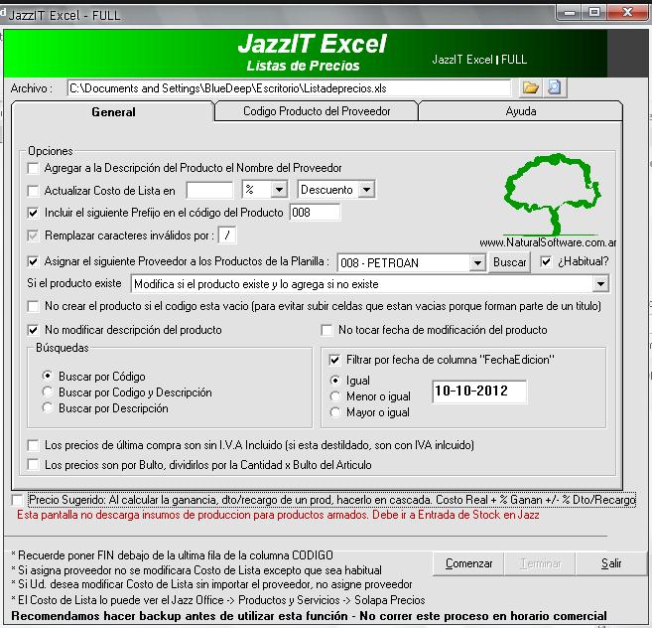Screen dimensions: 652x628
Task: Click the Actualizar Costo value field
Action: point(209,191)
